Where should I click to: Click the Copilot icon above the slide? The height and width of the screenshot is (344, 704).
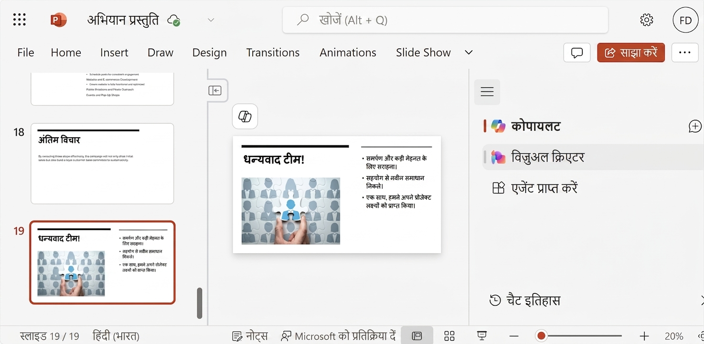click(x=245, y=116)
